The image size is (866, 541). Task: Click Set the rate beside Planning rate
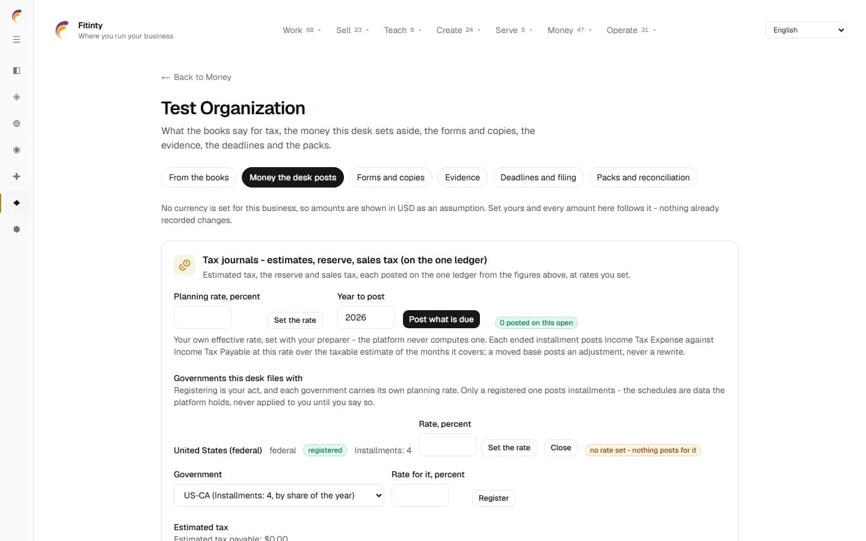pyautogui.click(x=295, y=320)
